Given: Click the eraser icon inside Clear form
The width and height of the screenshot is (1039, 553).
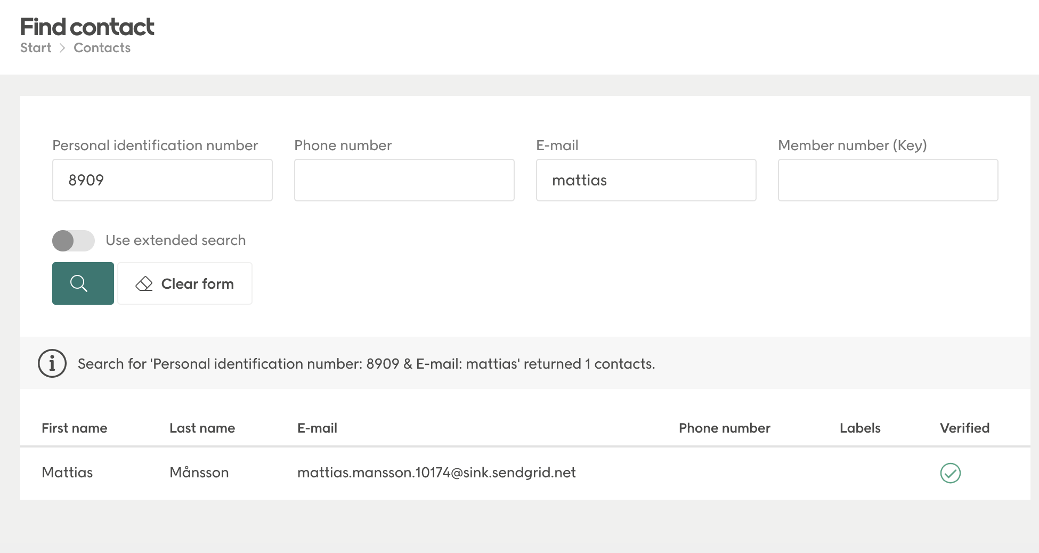Looking at the screenshot, I should coord(144,283).
